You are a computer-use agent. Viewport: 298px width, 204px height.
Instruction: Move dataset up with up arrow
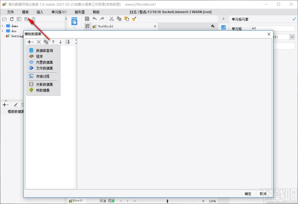[53, 42]
